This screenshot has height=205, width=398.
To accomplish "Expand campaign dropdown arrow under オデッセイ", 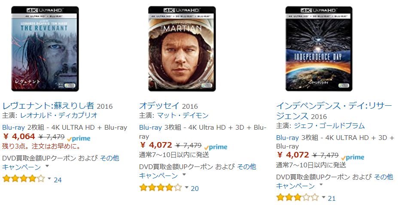I will (184, 175).
